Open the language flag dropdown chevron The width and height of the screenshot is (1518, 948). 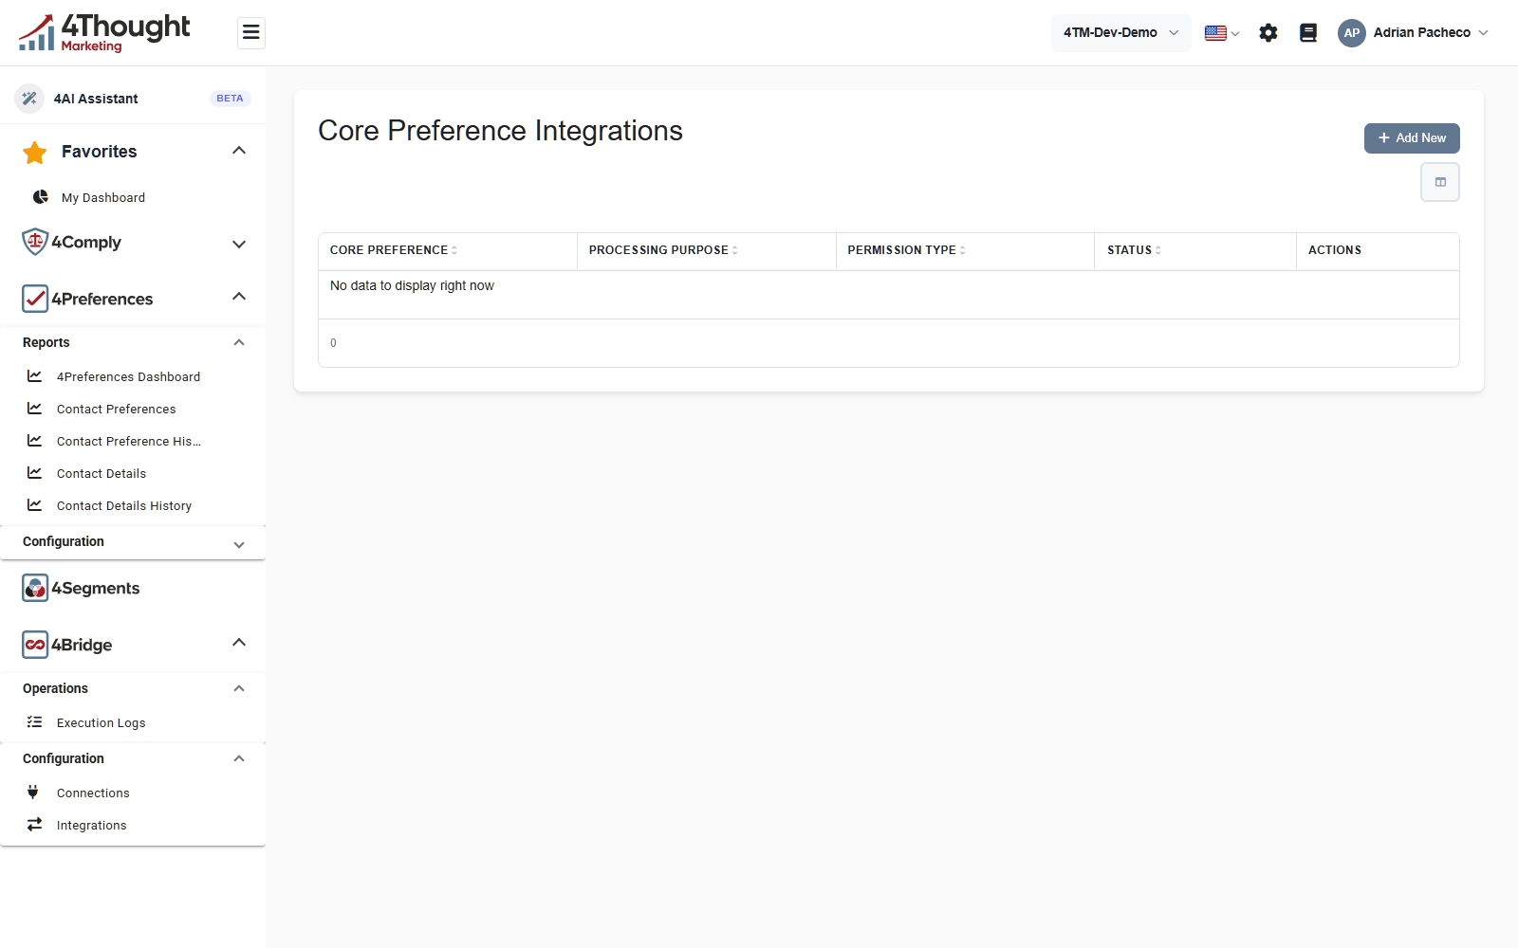tap(1235, 34)
